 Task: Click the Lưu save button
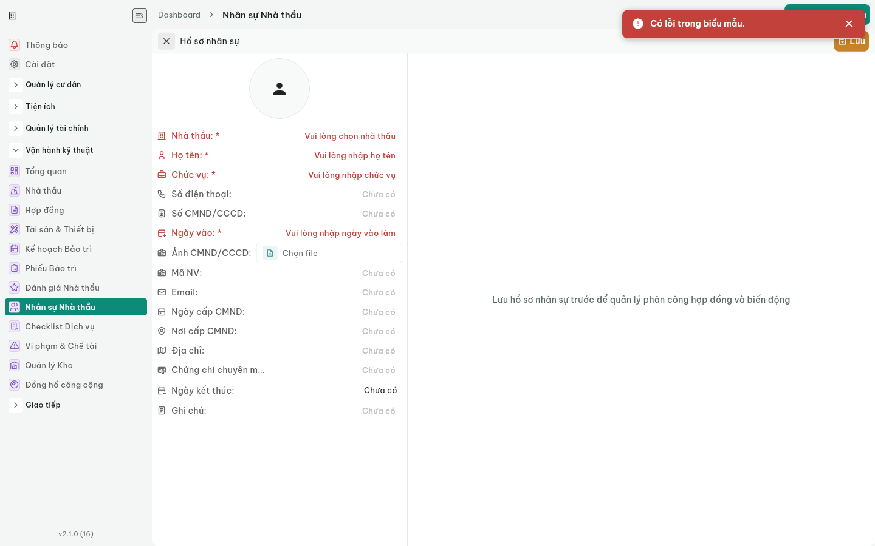(x=851, y=41)
